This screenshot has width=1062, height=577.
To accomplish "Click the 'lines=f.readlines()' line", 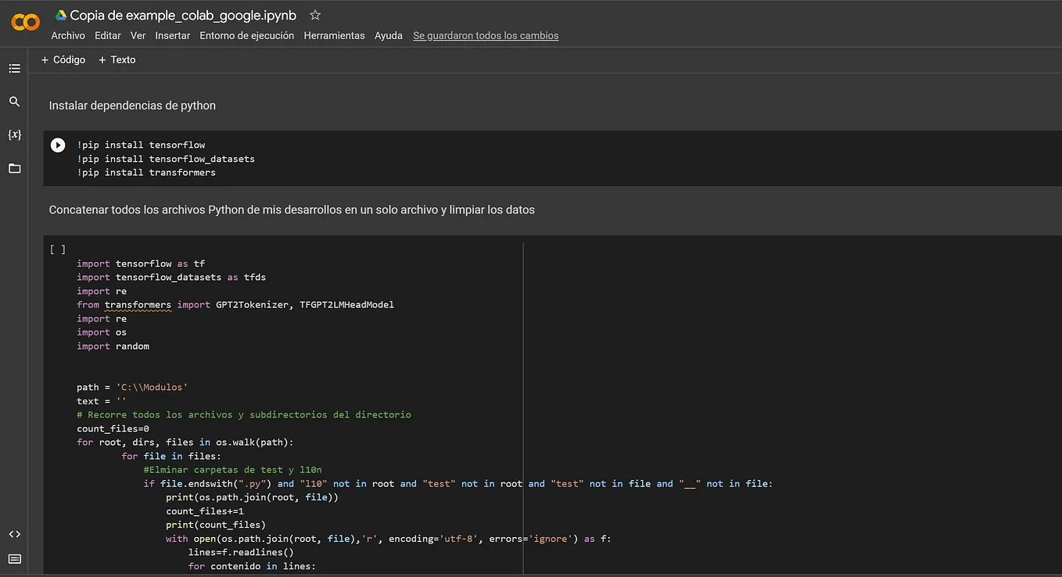I will click(x=241, y=552).
